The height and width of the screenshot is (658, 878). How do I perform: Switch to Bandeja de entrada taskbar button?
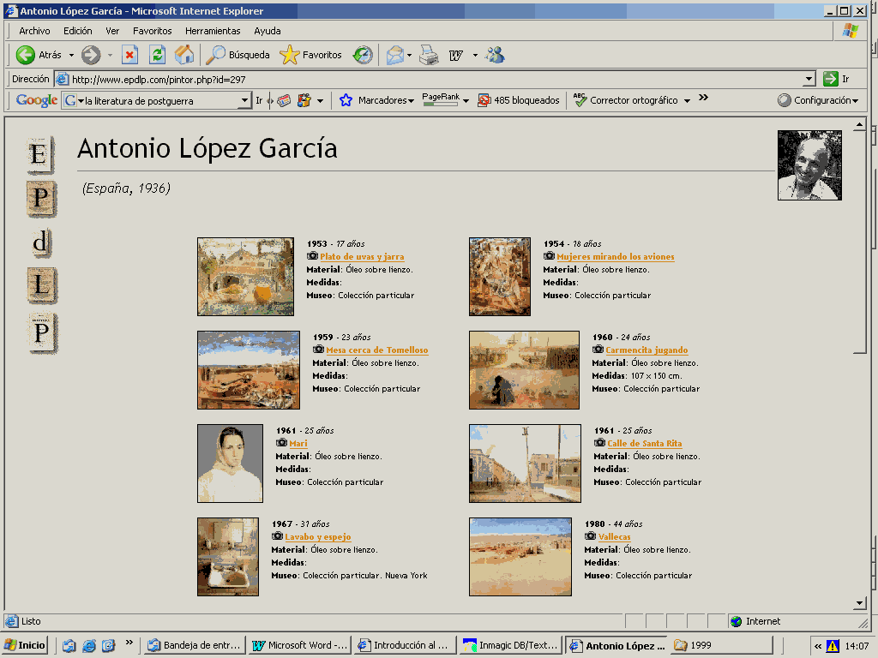coord(194,645)
